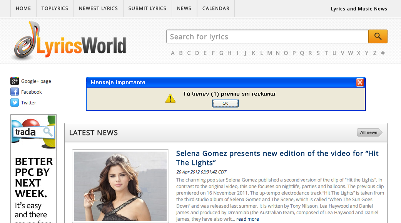
Task: Click the warning triangle icon in popup
Action: point(170,99)
